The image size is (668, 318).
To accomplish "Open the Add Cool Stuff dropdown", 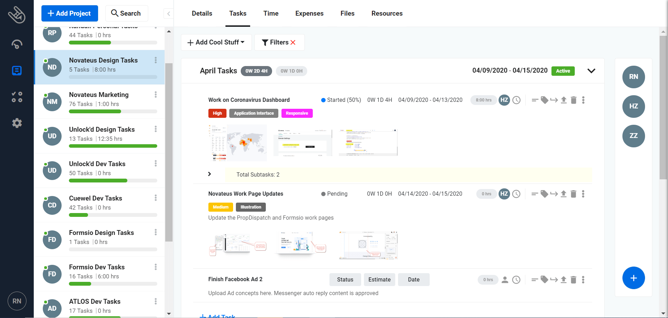I will click(216, 42).
